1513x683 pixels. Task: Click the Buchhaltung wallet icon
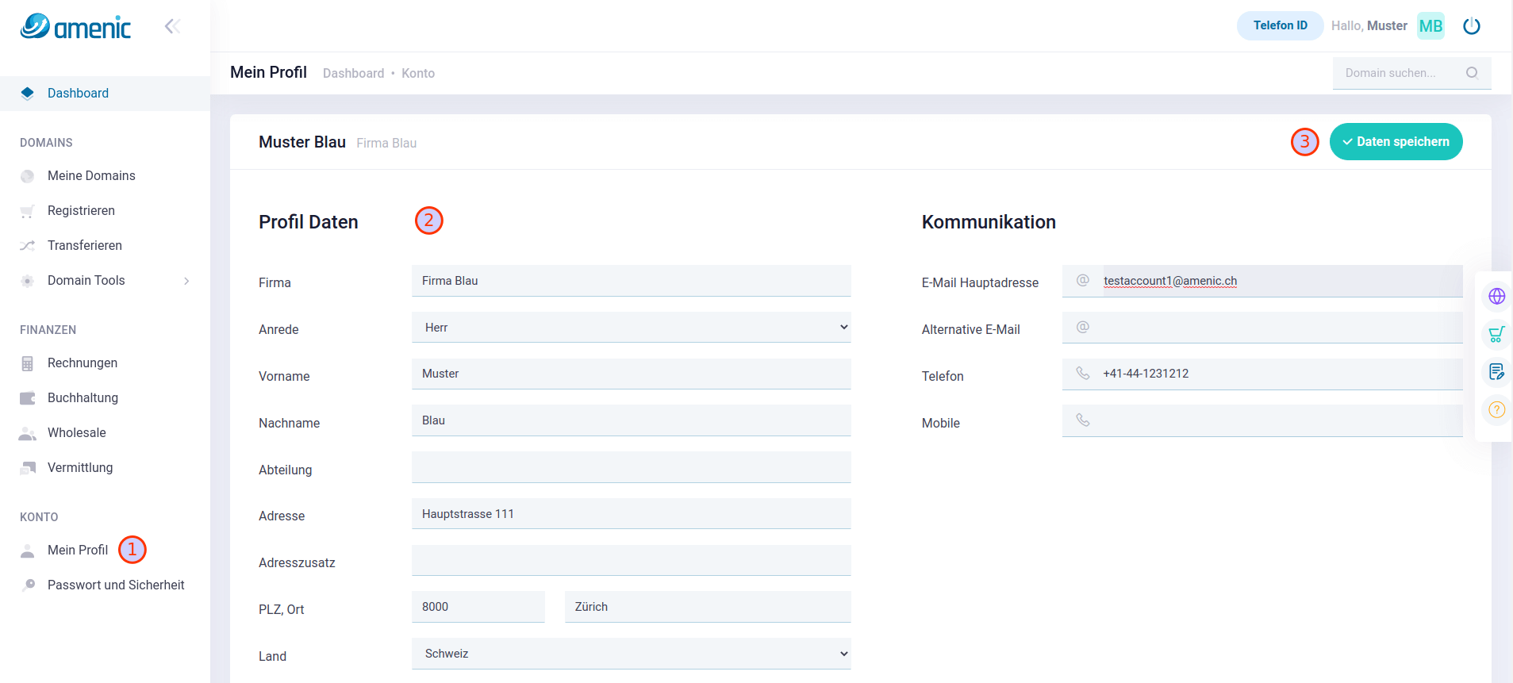pos(28,398)
